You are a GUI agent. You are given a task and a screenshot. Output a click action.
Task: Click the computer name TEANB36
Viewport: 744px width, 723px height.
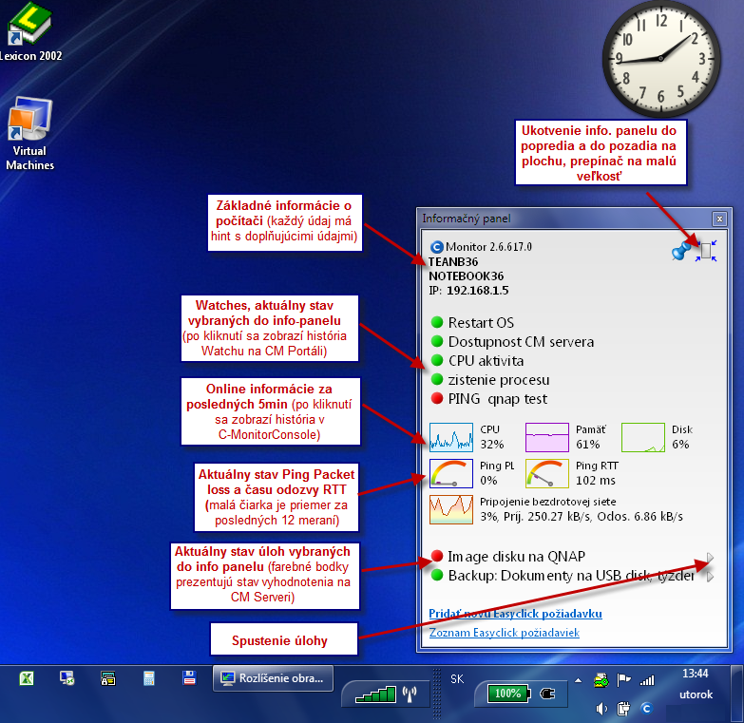(x=453, y=262)
